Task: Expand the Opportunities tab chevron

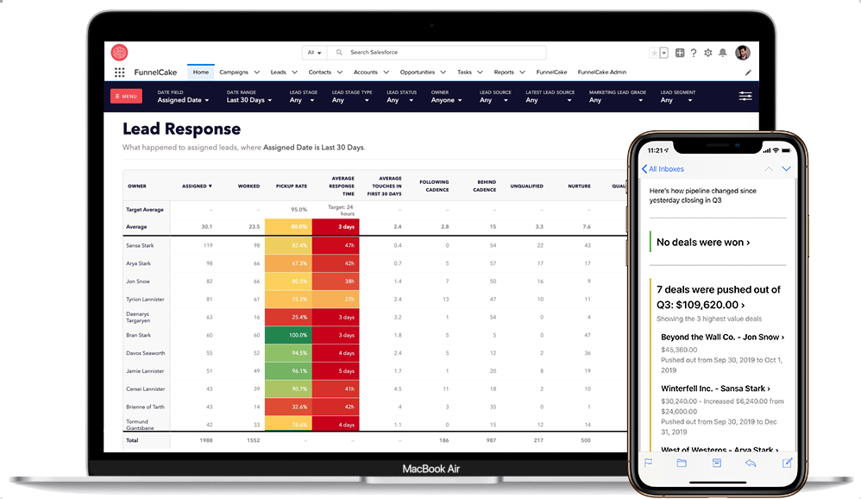Action: (x=443, y=72)
